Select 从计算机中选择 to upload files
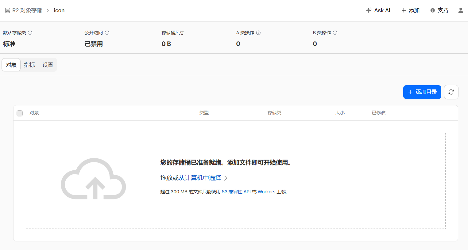This screenshot has height=250, width=468. pyautogui.click(x=200, y=178)
